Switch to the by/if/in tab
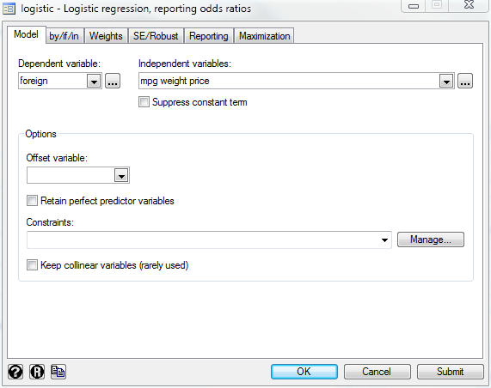This screenshot has height=388, width=491. point(64,36)
